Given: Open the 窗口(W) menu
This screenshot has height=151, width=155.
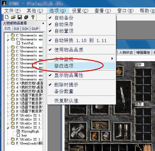Looking at the screenshot, I should tap(125, 11).
